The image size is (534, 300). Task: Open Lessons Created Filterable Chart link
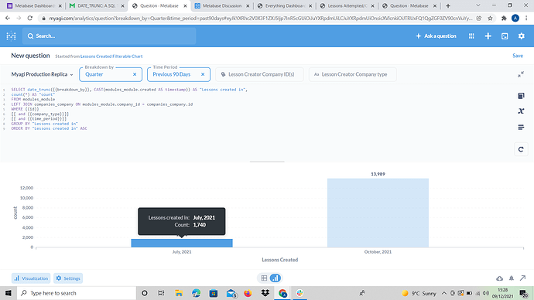111,56
